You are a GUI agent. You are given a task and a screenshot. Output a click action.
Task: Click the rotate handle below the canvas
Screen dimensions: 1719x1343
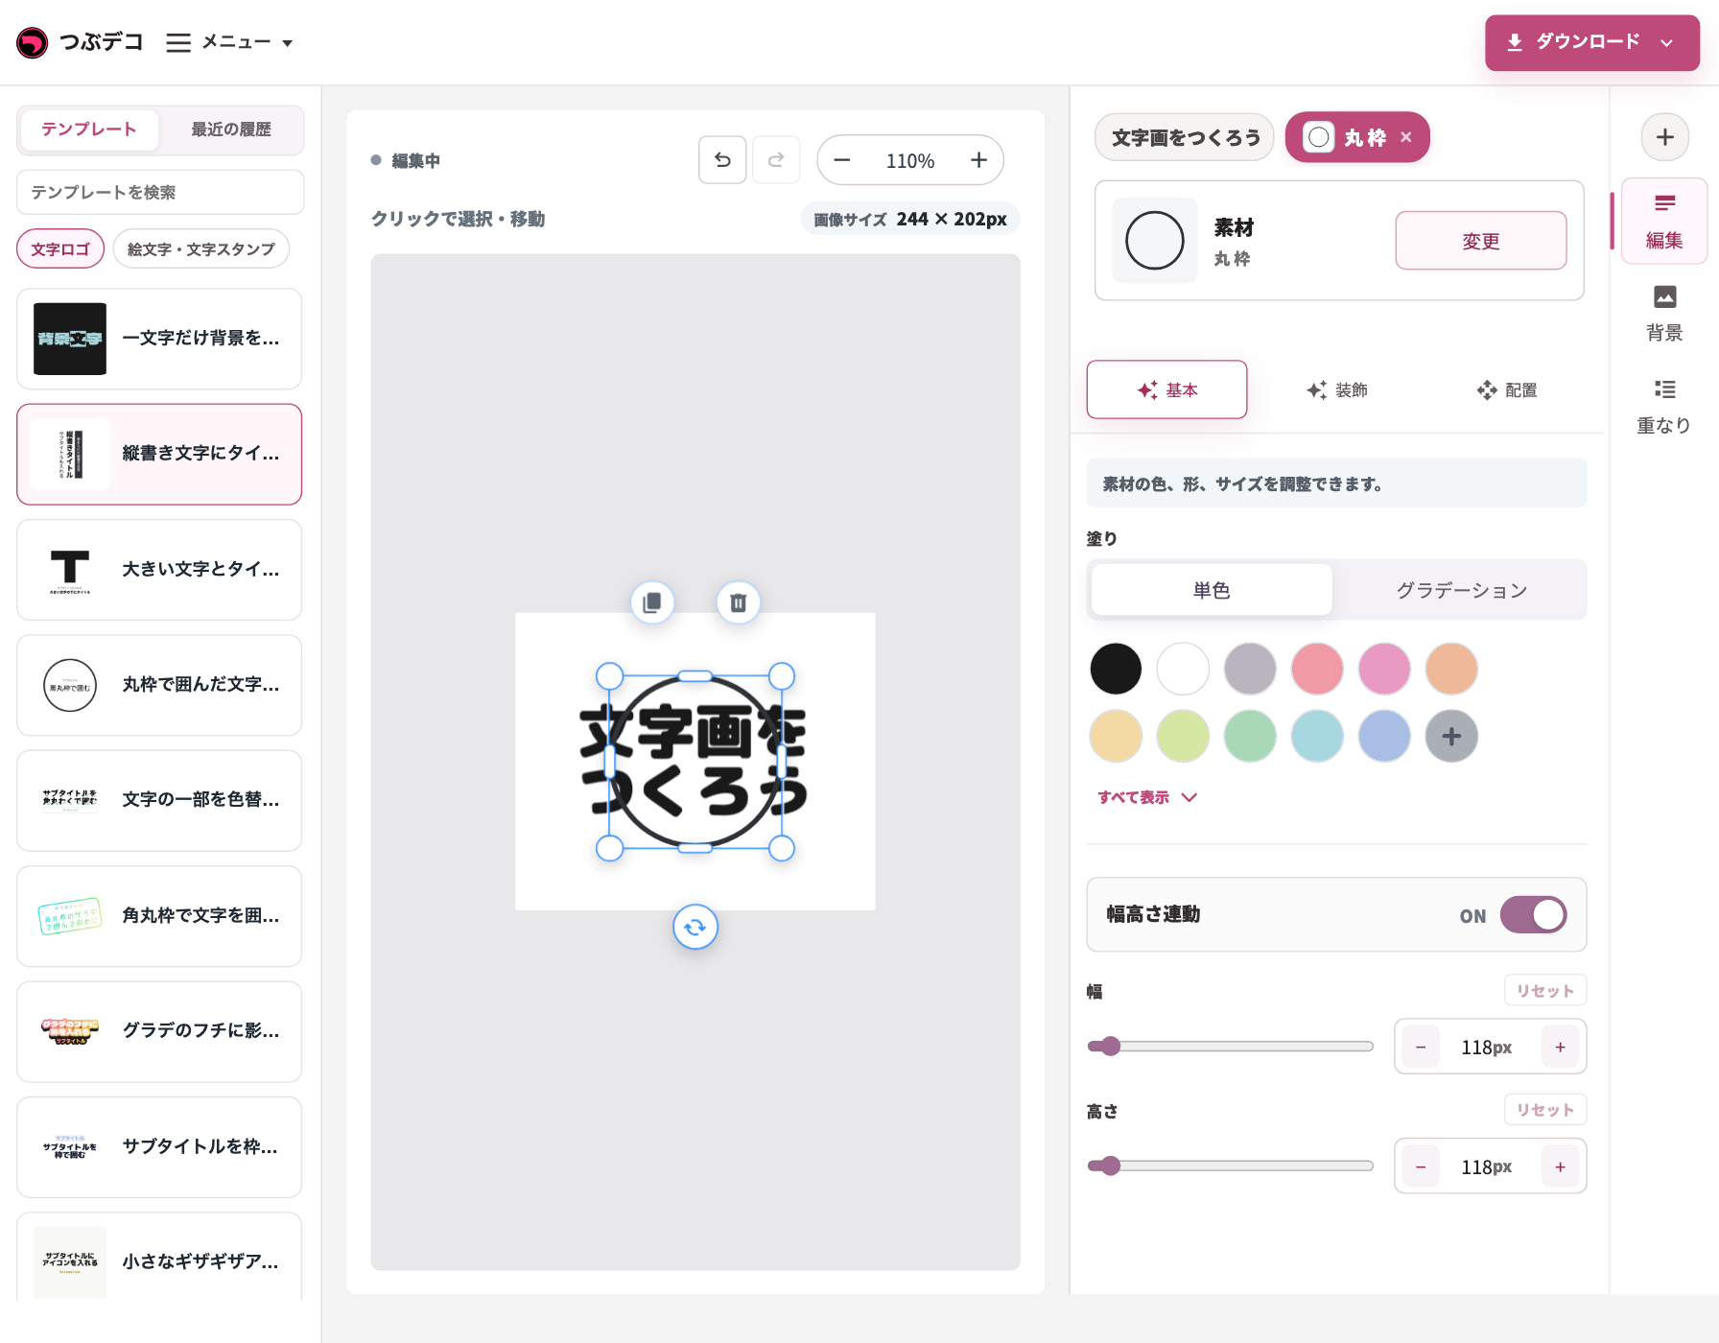[695, 927]
